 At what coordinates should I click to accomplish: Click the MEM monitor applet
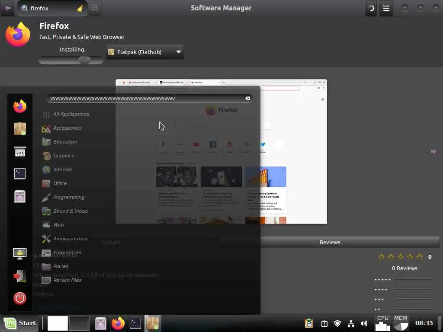click(401, 323)
